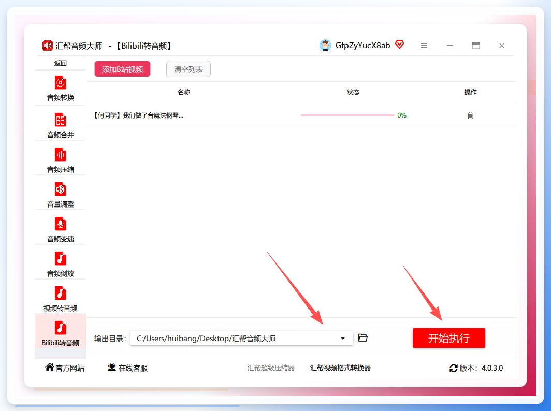The image size is (551, 411).
Task: Click the 汇帮音频大师 app logo
Action: 48,46
